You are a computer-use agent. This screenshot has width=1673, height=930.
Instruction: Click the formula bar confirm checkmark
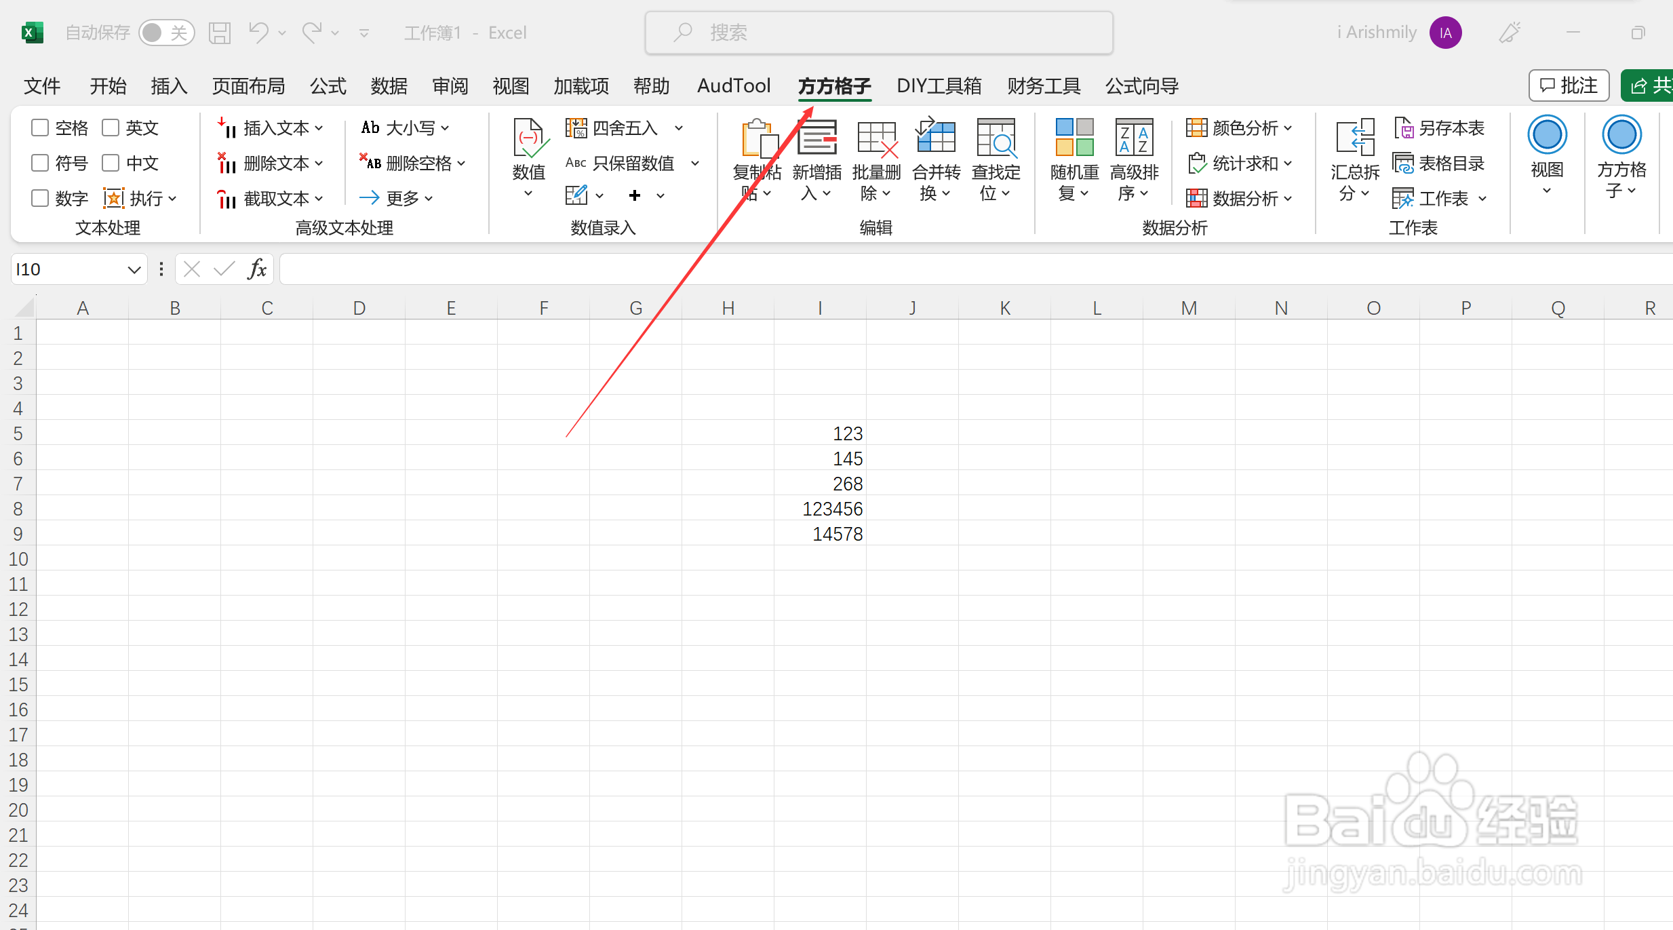(224, 269)
